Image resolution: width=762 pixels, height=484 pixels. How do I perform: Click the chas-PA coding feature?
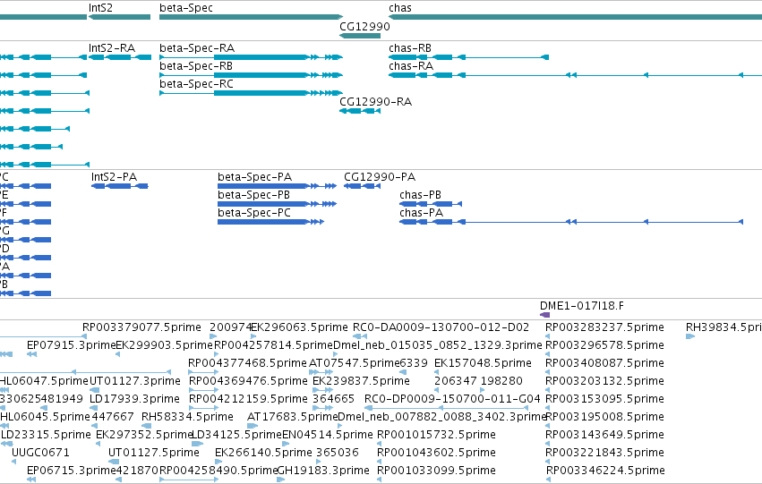571,222
